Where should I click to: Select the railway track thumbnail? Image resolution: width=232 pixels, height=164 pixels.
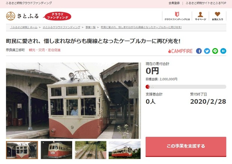click(91, 150)
